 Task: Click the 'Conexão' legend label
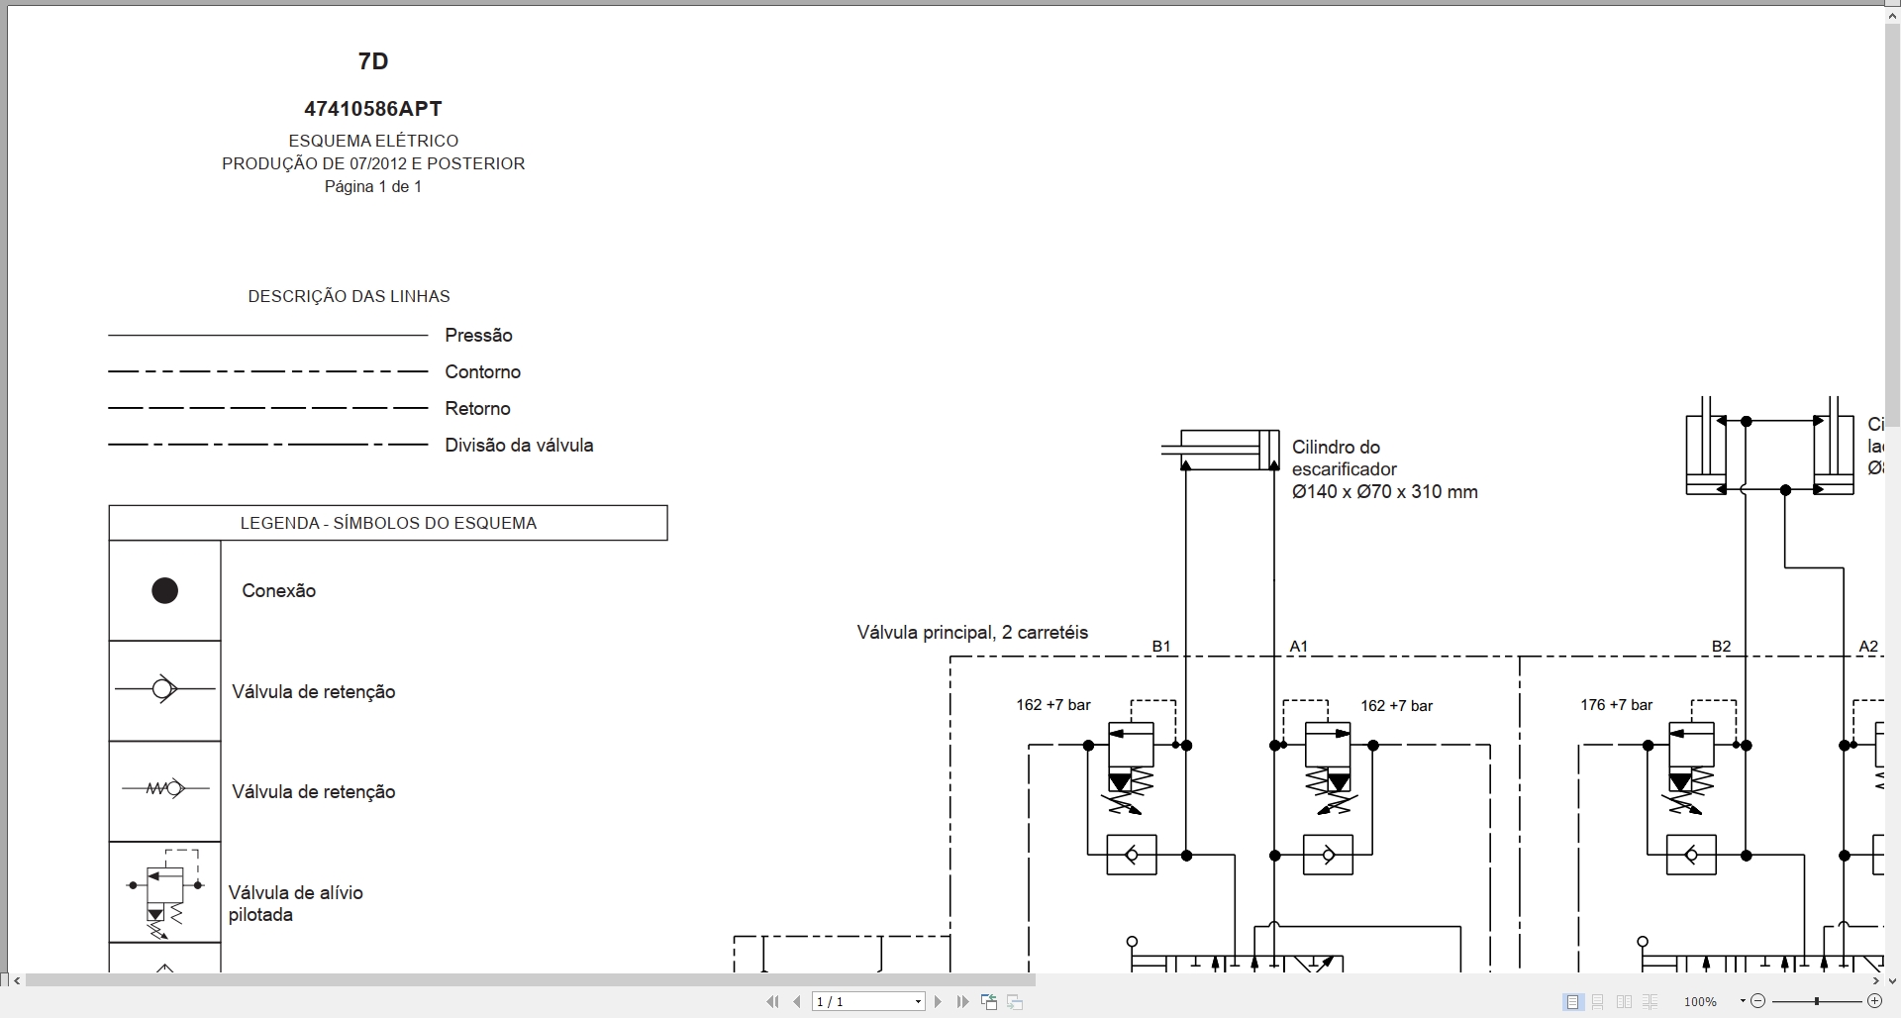[279, 590]
